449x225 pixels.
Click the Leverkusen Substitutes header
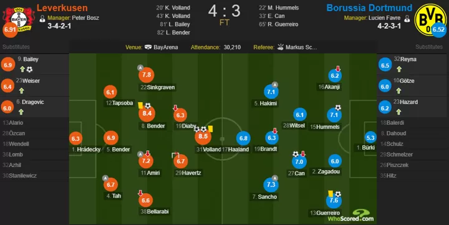click(x=16, y=47)
